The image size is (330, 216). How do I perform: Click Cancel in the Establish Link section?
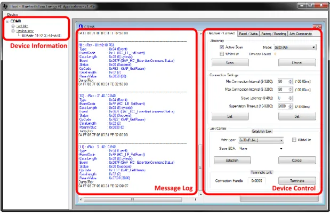pos(297,160)
